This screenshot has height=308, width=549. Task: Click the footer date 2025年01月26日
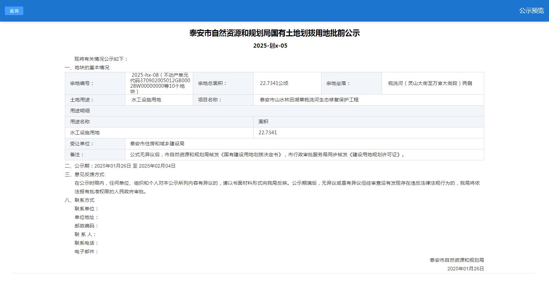(x=466, y=269)
